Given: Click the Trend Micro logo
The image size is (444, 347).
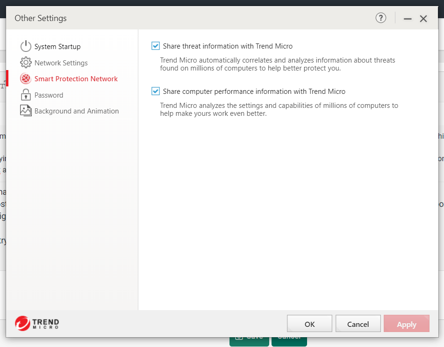Looking at the screenshot, I should coord(37,324).
